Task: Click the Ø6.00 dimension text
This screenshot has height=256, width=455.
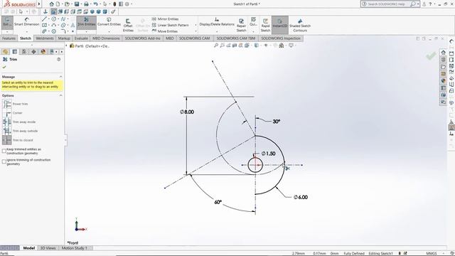Action: [301, 198]
